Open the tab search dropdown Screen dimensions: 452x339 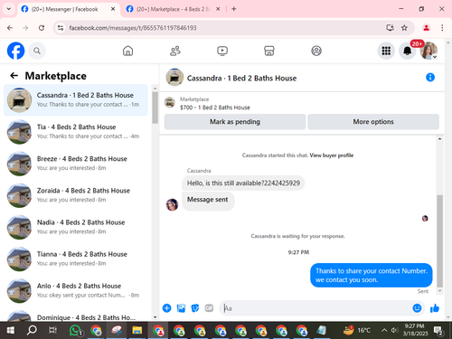[x=9, y=9]
